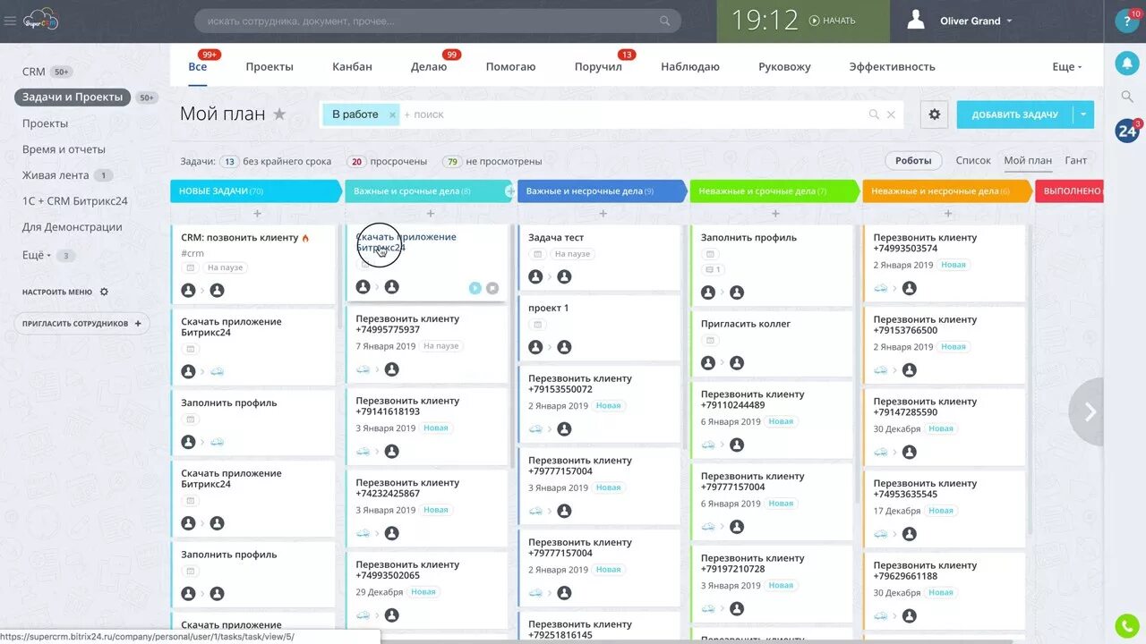Expand Ещё section in sidebar

click(x=36, y=255)
